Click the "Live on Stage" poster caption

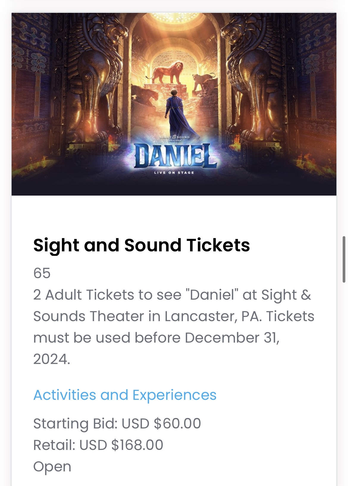point(174,173)
